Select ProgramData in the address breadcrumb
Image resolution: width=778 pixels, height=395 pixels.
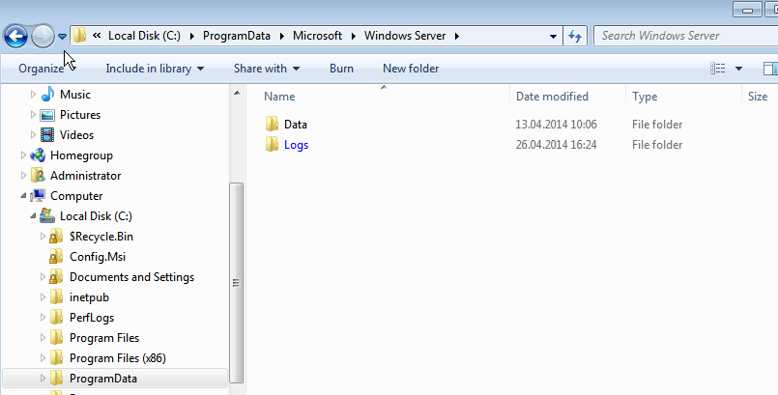(237, 36)
